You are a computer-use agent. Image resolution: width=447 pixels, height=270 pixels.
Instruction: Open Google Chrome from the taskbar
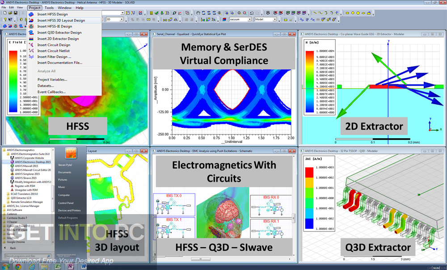click(18, 266)
